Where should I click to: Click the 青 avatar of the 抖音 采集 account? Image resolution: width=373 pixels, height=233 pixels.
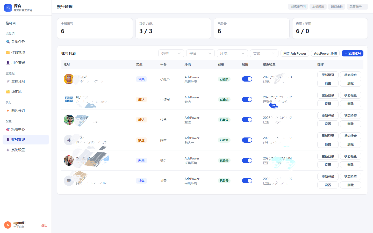[69, 181]
